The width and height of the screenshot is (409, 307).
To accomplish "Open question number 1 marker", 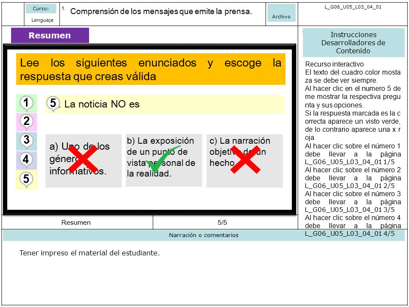I will 26,103.
